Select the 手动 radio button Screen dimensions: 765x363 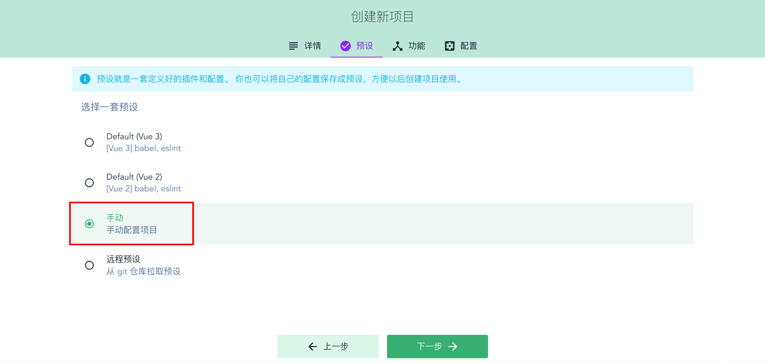pyautogui.click(x=89, y=223)
